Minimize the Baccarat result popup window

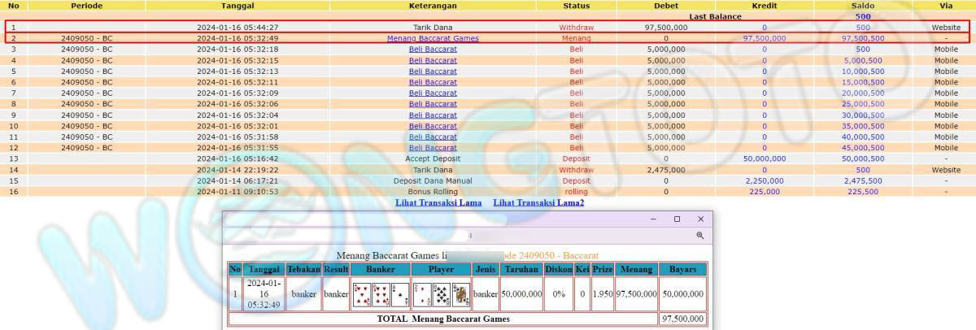(x=652, y=219)
